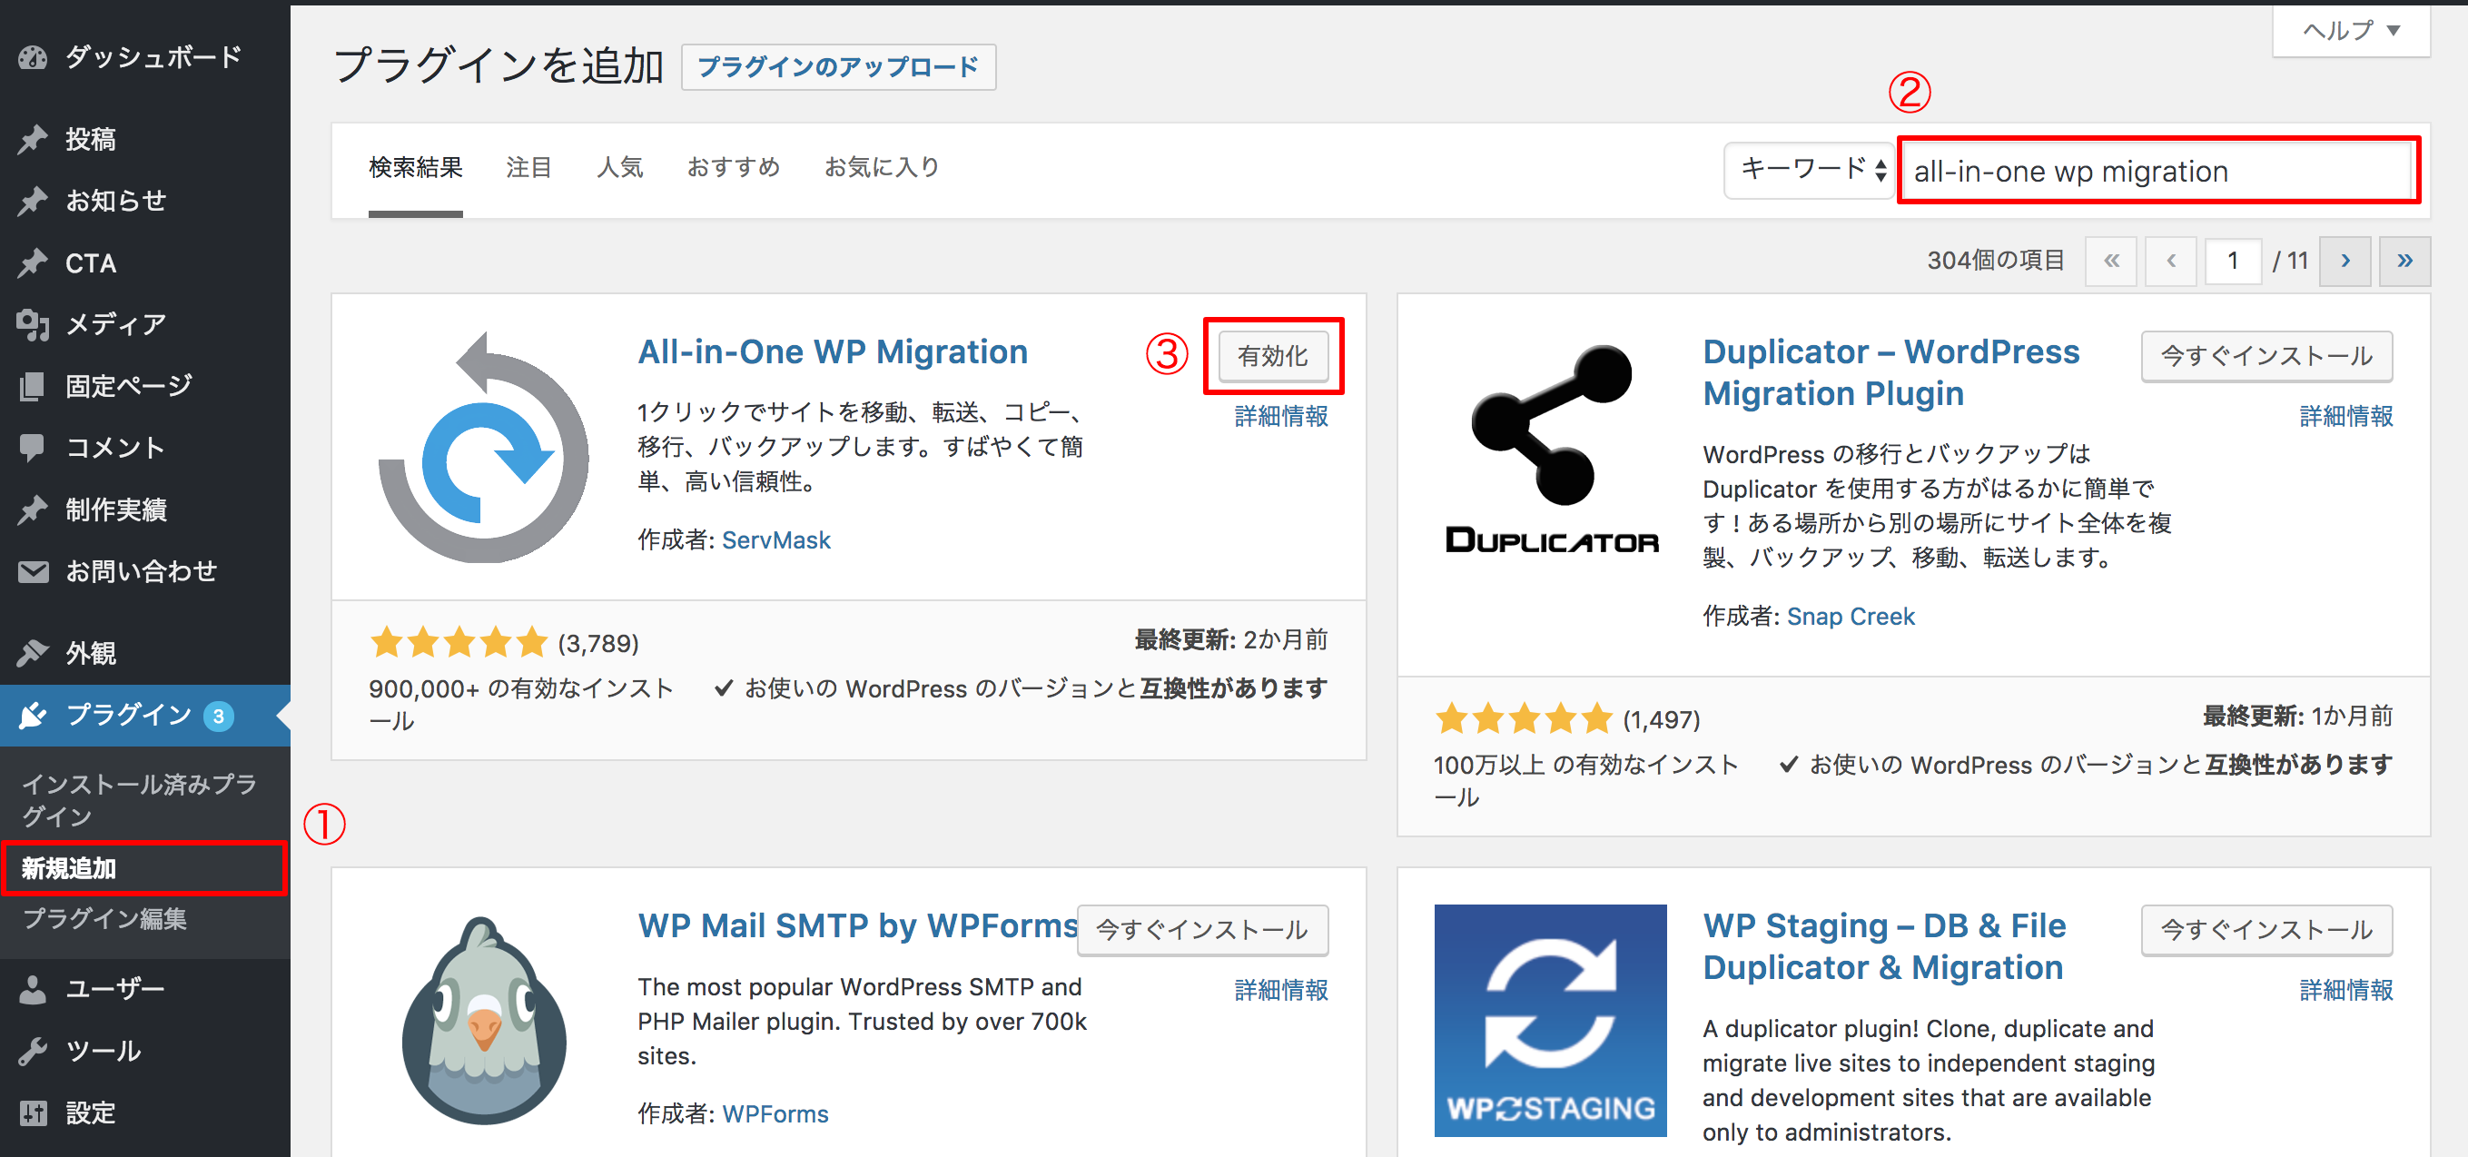Click the 外観 paintbrush icon
Viewport: 2468px width, 1157px height.
pyautogui.click(x=33, y=653)
